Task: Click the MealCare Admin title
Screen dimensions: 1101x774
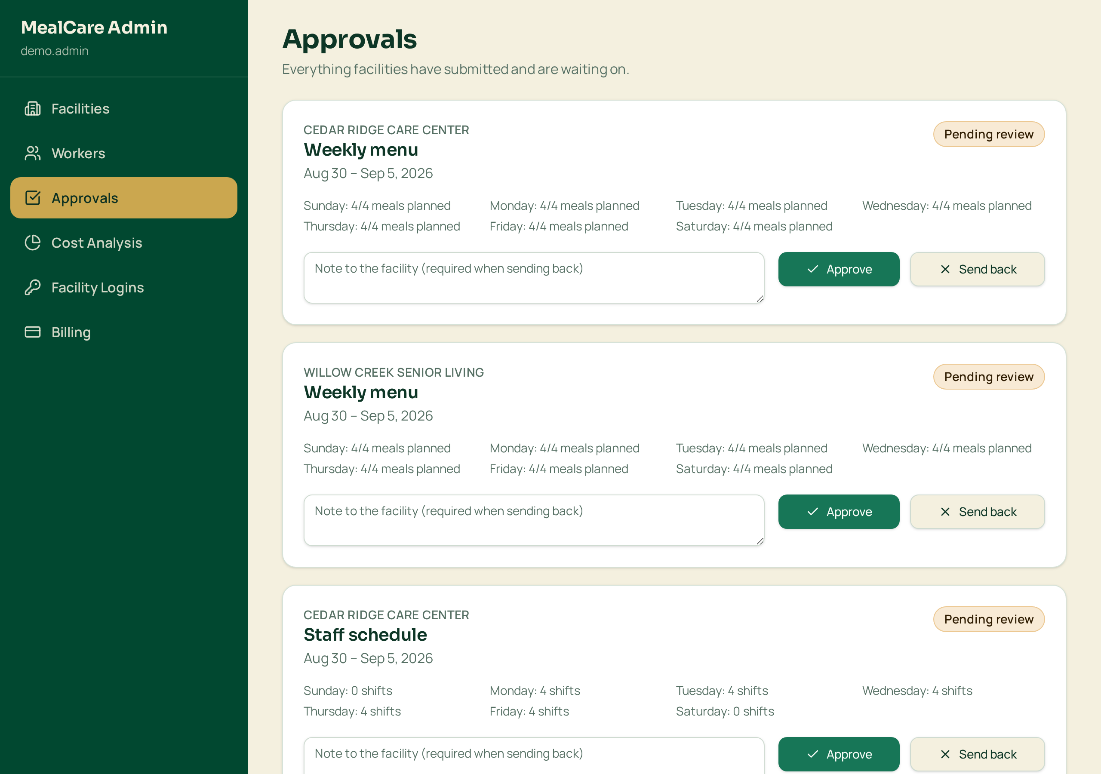Action: click(94, 28)
